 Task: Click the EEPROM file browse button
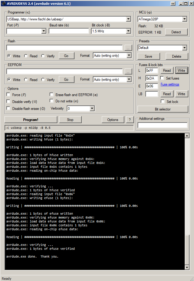pos(128,71)
